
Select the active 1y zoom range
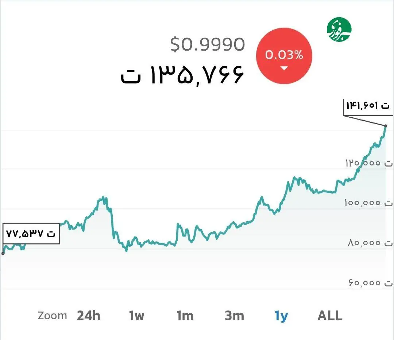281,316
